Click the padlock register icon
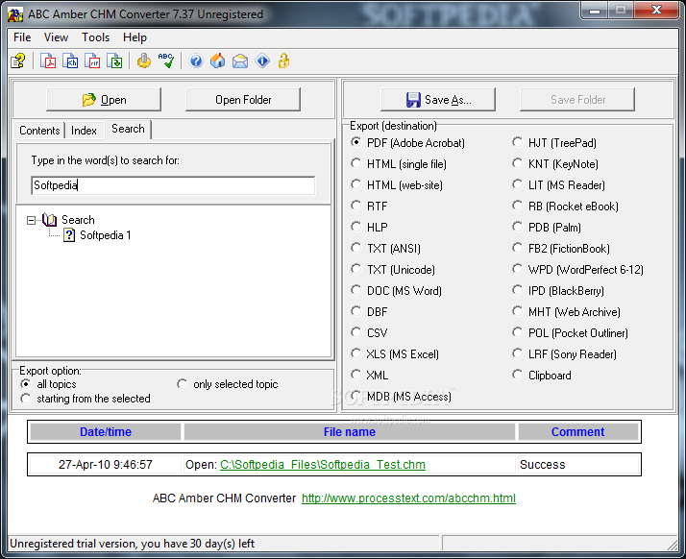Image resolution: width=686 pixels, height=559 pixels. 283,61
